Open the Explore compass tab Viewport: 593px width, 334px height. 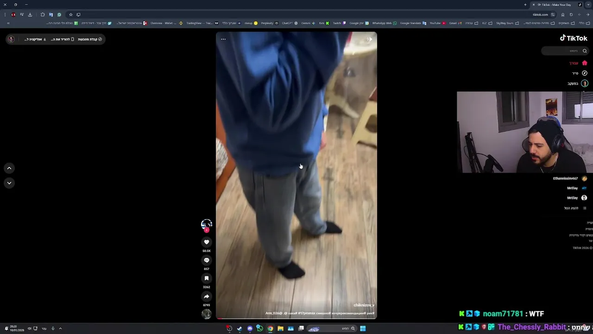580,73
